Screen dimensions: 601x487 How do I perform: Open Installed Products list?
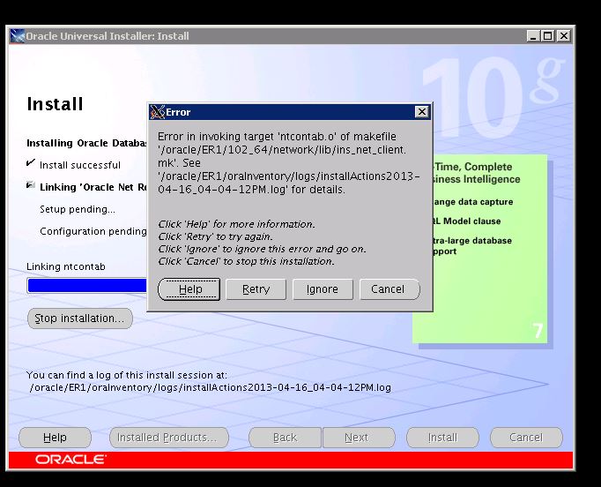coord(169,437)
